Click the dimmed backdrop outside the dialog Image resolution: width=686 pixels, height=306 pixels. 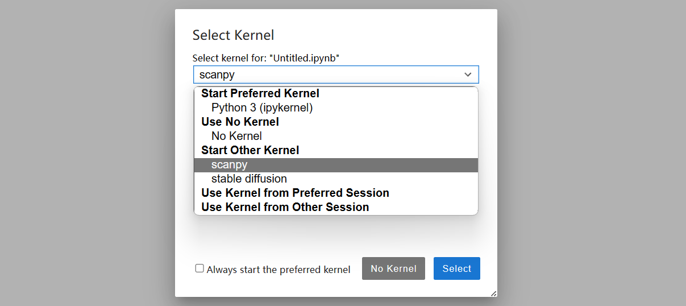tap(85, 154)
